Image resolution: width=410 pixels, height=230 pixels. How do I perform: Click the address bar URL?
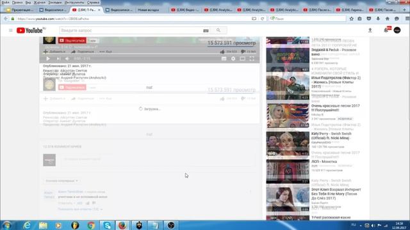[53, 19]
